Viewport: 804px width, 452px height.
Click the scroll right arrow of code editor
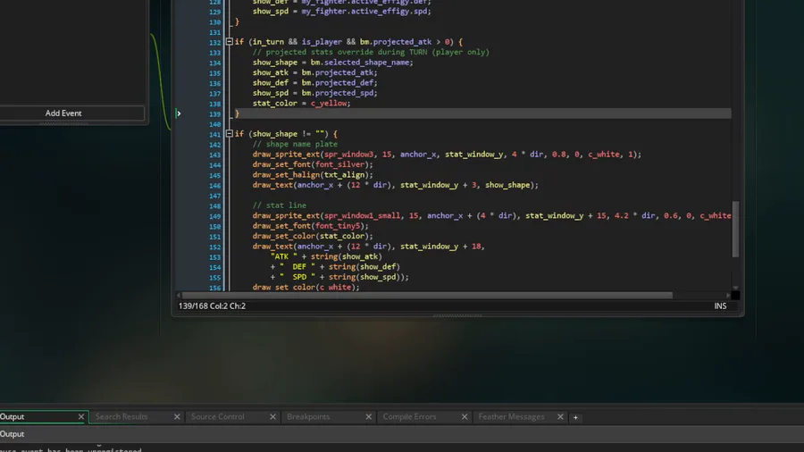click(728, 295)
